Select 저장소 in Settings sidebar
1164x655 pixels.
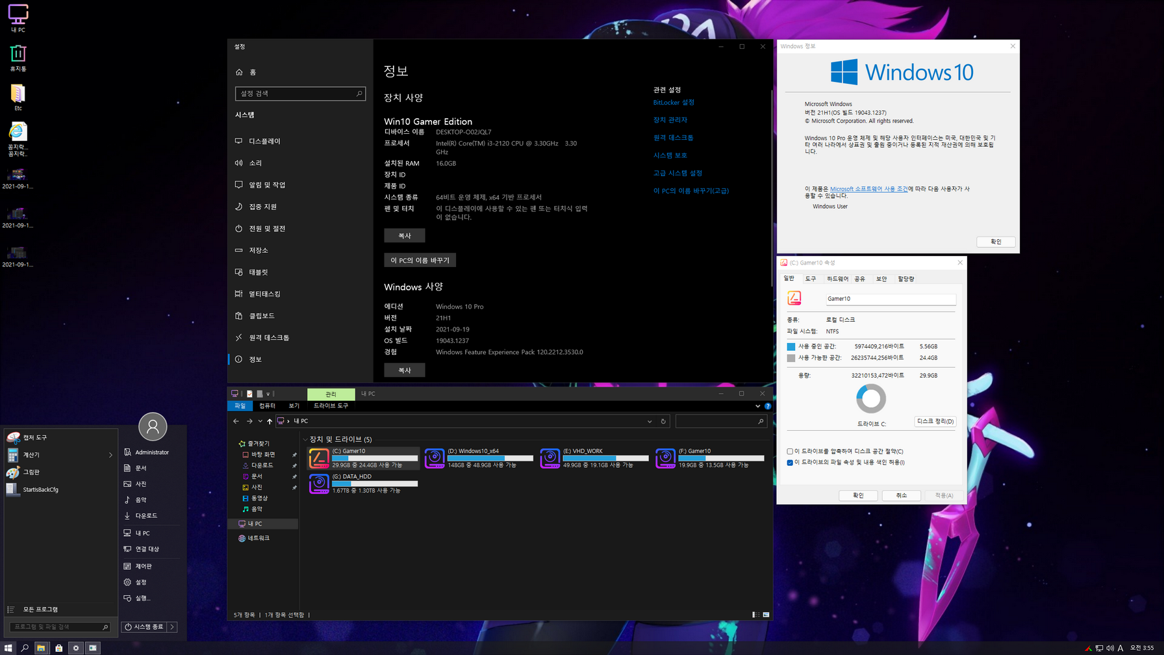pyautogui.click(x=300, y=250)
